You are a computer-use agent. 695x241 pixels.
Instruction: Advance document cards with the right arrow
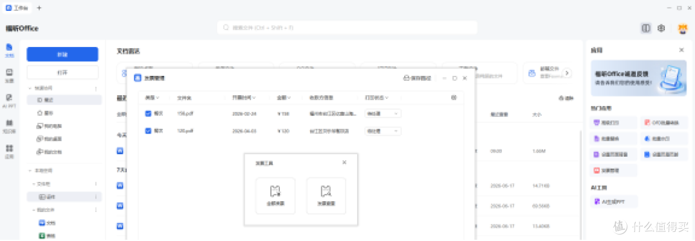[x=566, y=73]
